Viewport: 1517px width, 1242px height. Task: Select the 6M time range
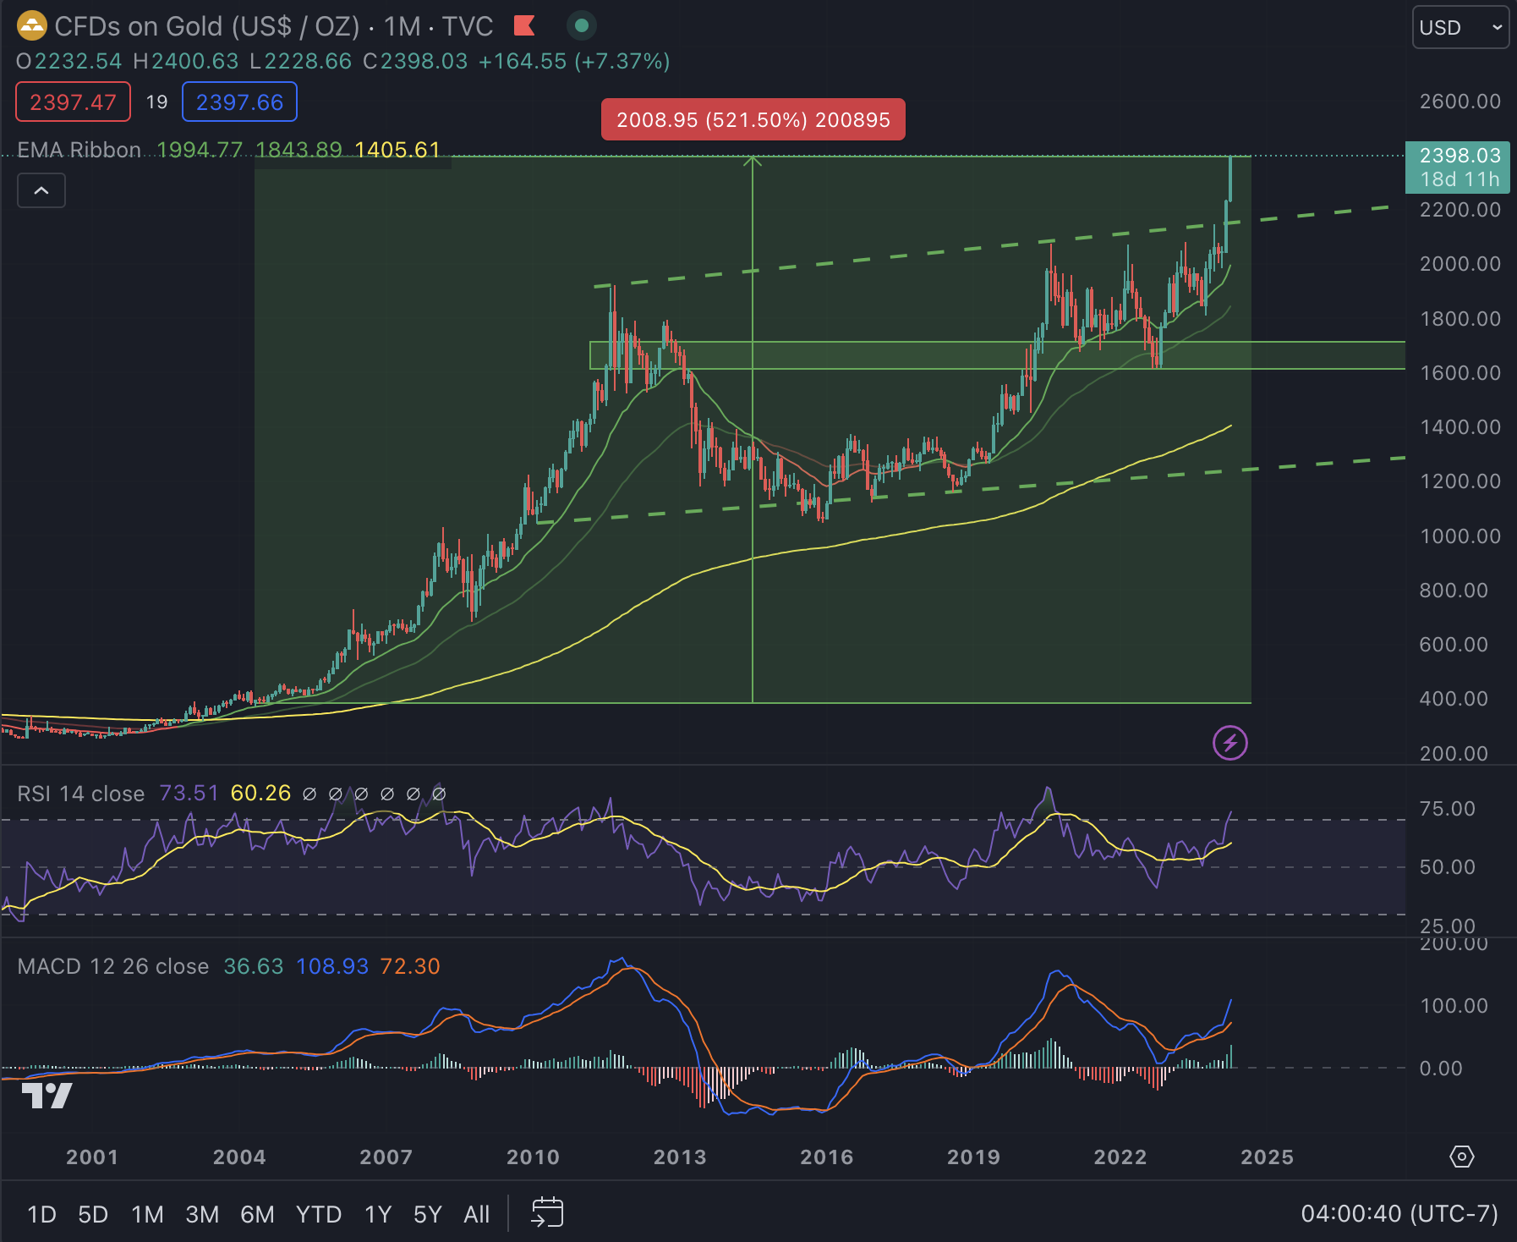(257, 1214)
